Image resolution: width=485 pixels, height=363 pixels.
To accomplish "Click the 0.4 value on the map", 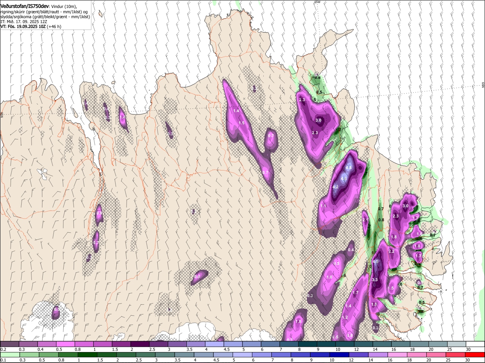I will (351, 250).
